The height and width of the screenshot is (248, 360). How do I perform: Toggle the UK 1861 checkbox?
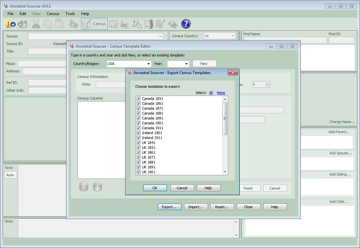click(x=138, y=152)
